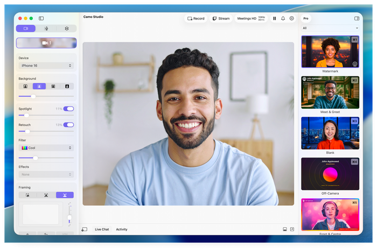The image size is (377, 250).
Task: Select camera source 1 preview tile
Action: [46, 43]
